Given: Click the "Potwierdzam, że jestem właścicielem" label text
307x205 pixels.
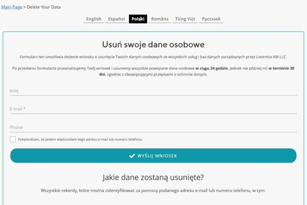Looking at the screenshot, I should coord(80,139).
